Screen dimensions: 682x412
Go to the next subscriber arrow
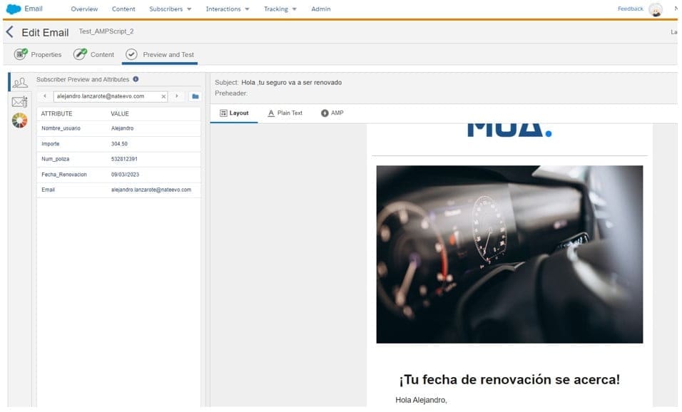pyautogui.click(x=177, y=96)
